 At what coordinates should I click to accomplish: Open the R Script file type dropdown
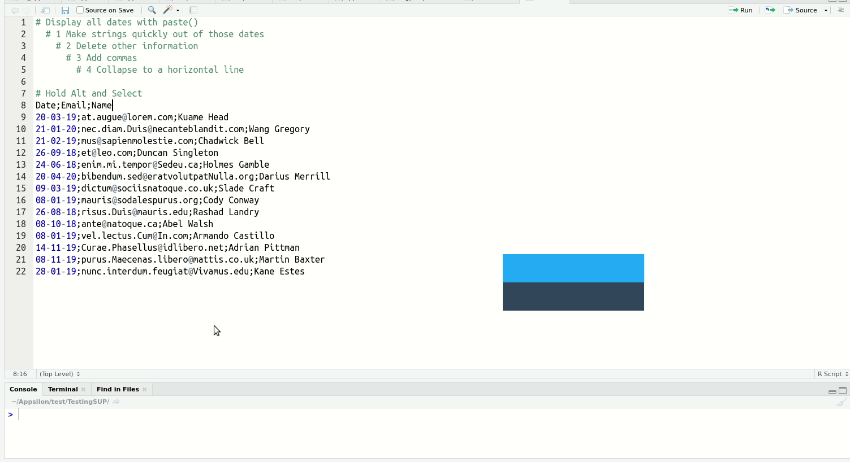[x=832, y=374]
